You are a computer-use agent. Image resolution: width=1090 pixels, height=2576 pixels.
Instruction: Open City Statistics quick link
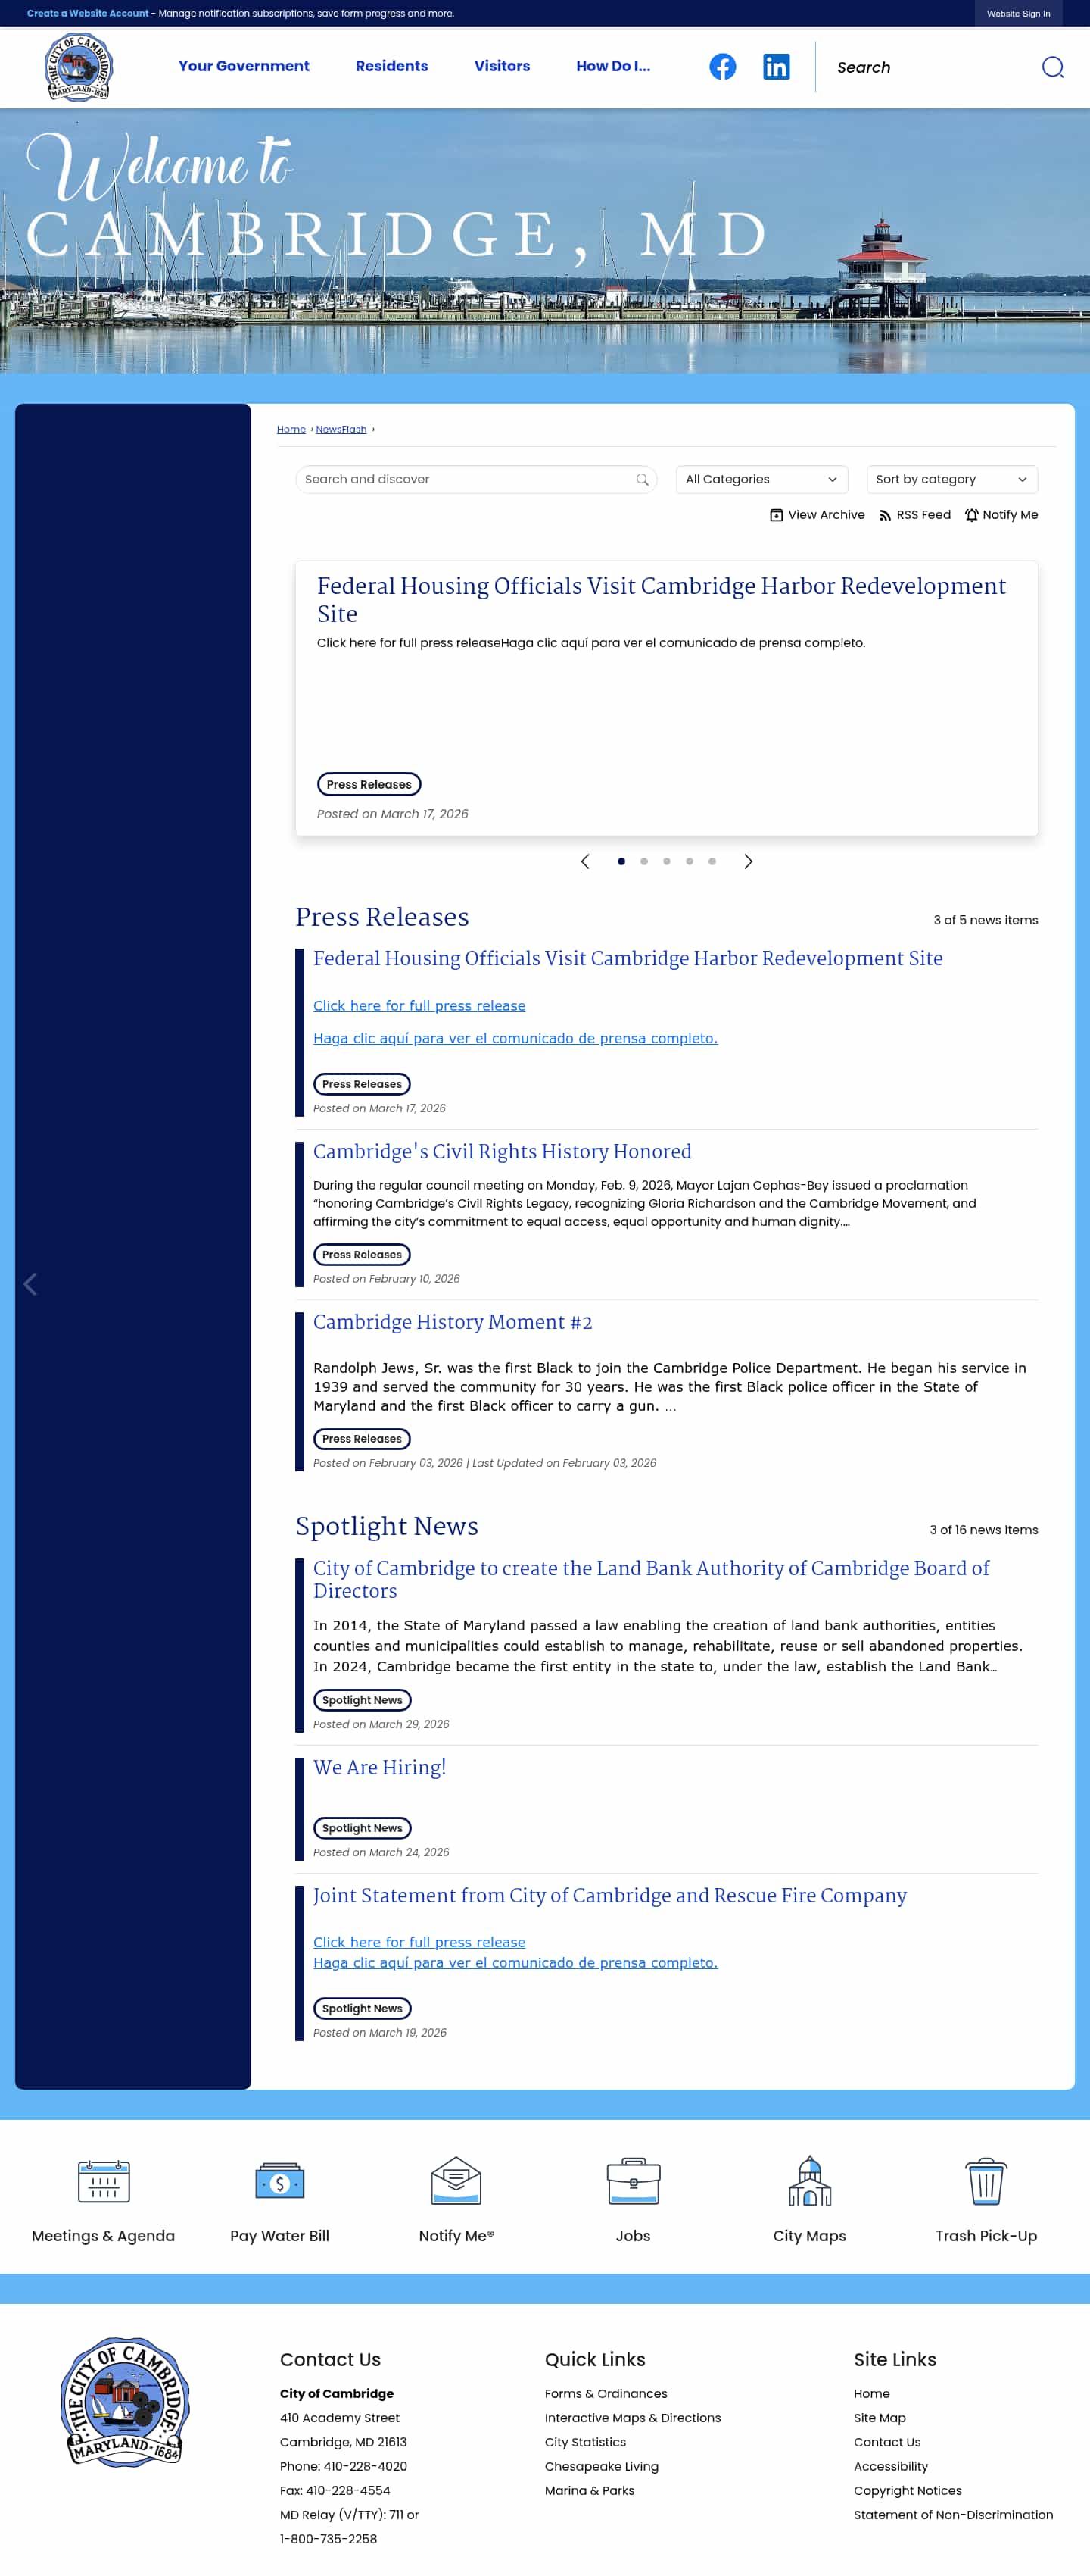(584, 2441)
